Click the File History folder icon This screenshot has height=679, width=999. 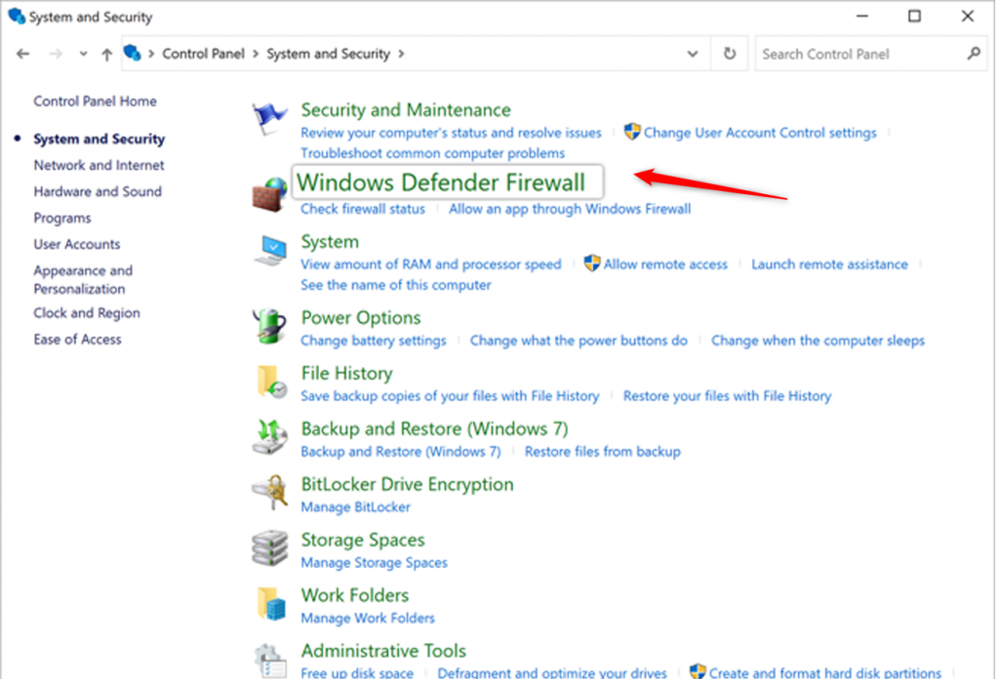(270, 382)
